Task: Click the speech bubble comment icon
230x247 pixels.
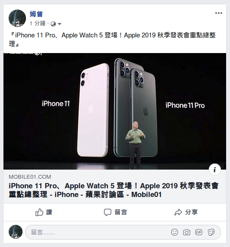Action: tap(107, 212)
